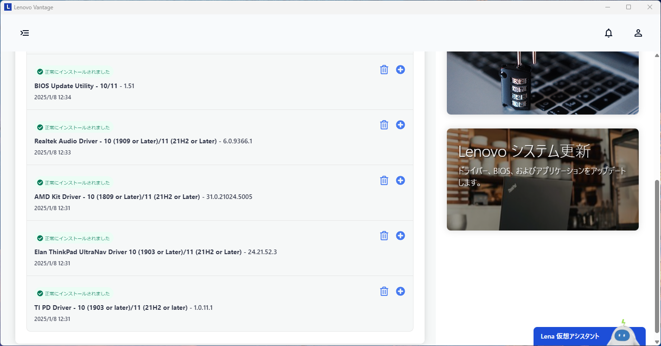
Task: Click the green check icon for Realtek Audio Driver
Action: [40, 127]
